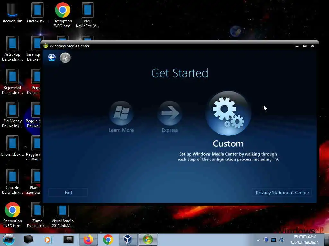
Task: Click the black box taskbar icon
Action: 29,240
